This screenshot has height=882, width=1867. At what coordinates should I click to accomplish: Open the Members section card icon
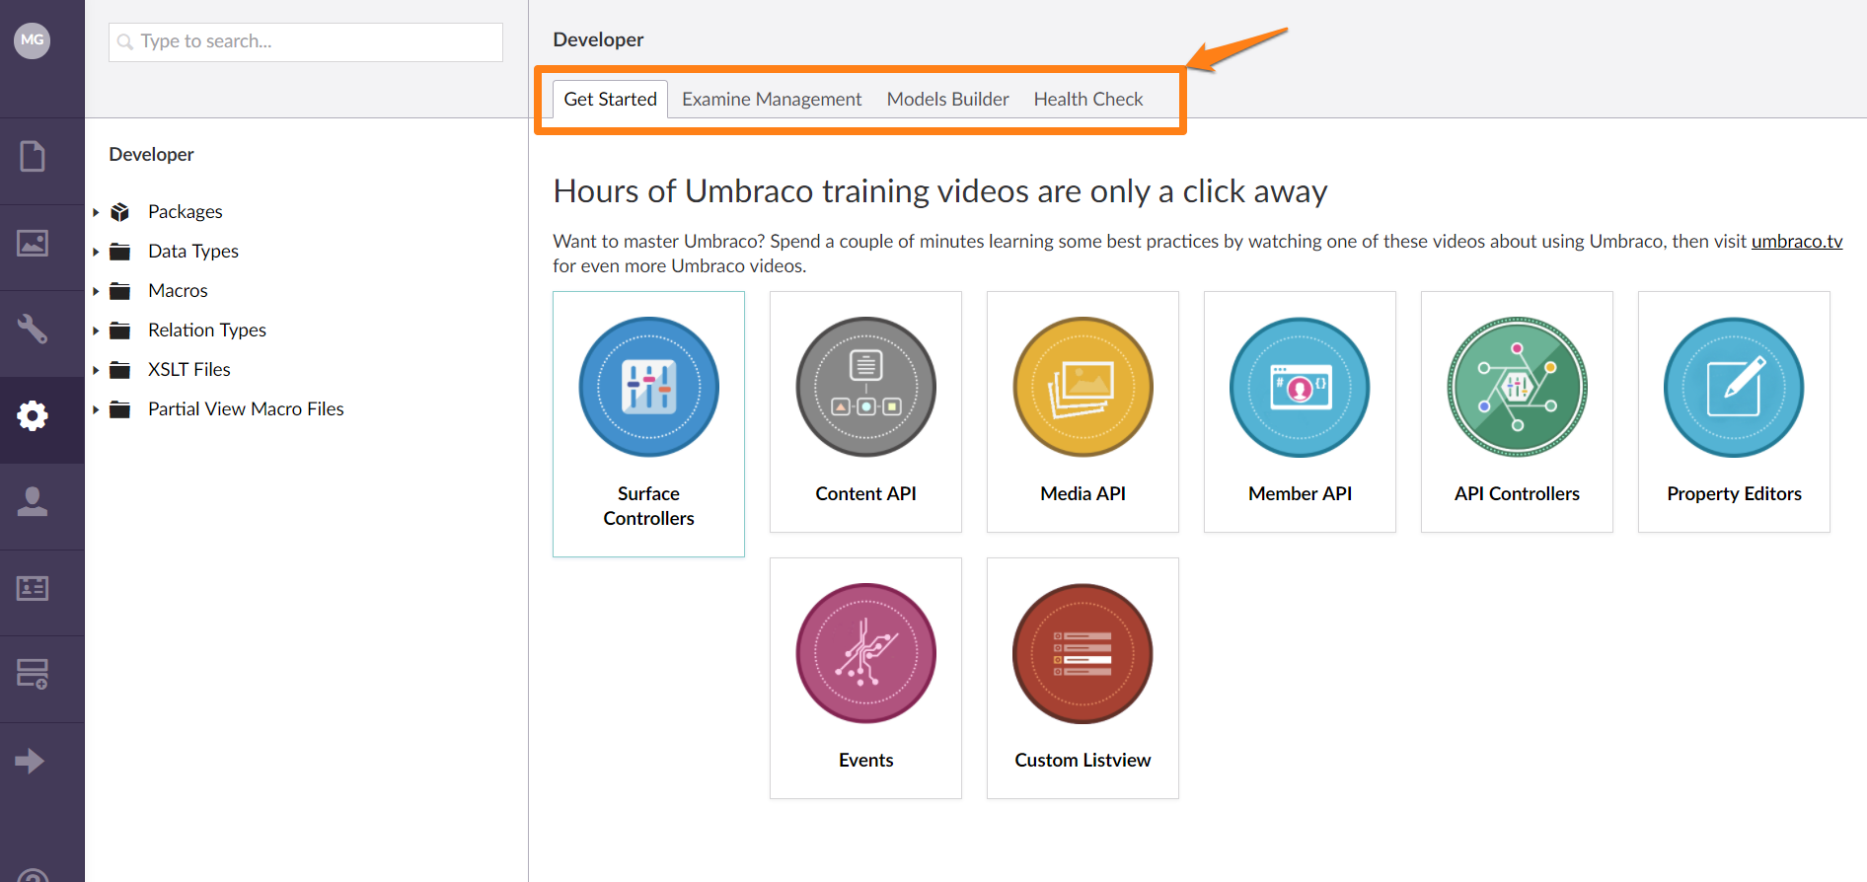(33, 588)
